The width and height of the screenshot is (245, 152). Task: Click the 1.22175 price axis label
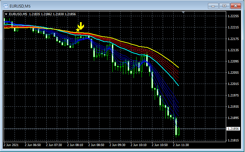coord(233,39)
